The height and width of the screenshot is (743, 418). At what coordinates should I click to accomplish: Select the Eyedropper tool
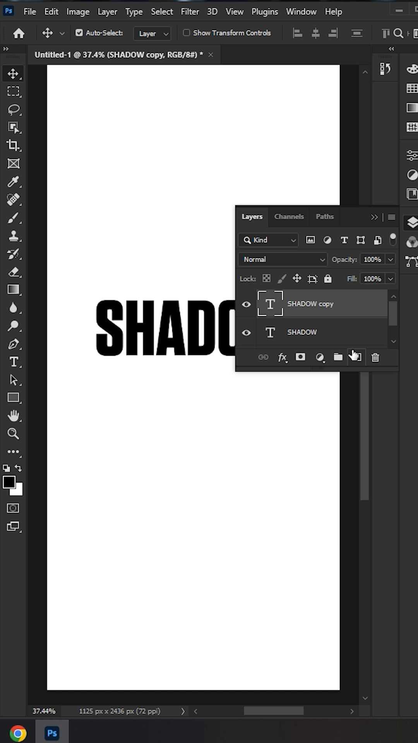pos(13,181)
